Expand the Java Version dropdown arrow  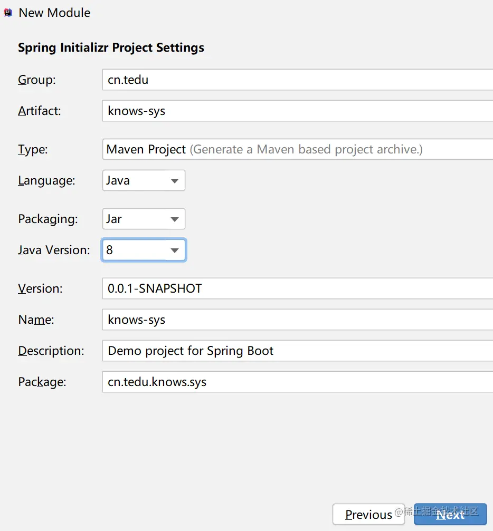coord(175,250)
